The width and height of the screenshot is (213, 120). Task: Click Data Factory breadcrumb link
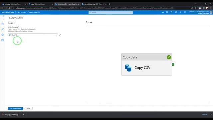(x=21, y=12)
